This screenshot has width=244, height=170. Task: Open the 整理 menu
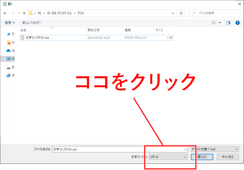10,23
